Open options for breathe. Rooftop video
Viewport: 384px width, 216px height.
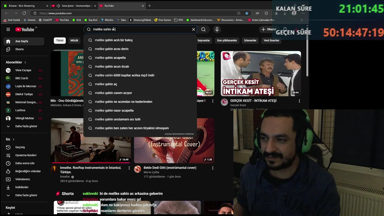click(129, 168)
